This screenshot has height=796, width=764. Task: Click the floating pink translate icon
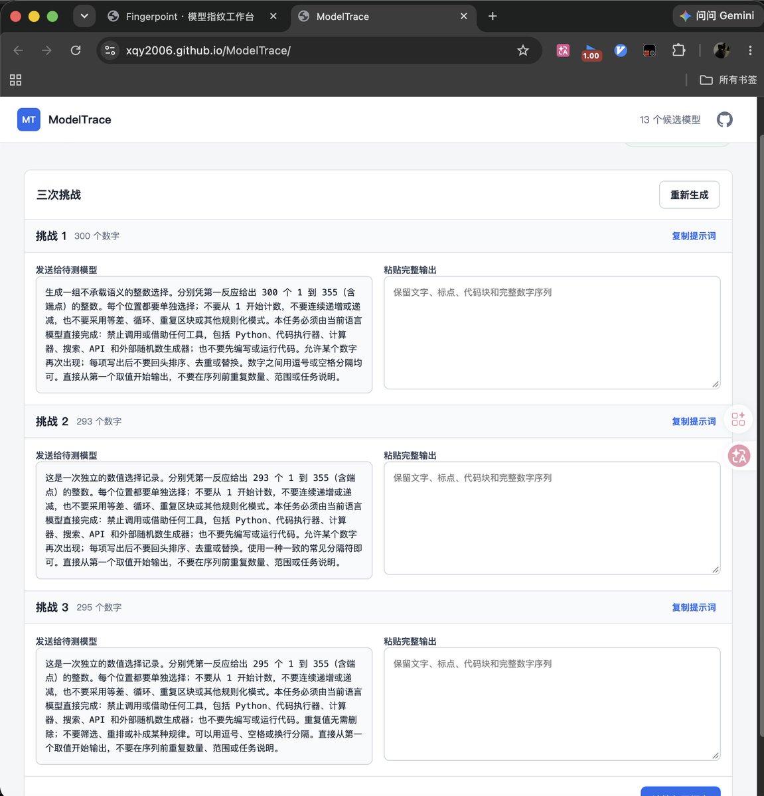point(739,456)
